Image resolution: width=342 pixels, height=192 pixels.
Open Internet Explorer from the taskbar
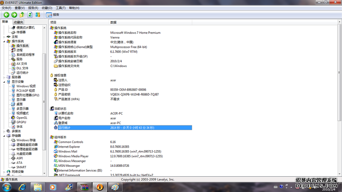pyautogui.click(x=22, y=187)
